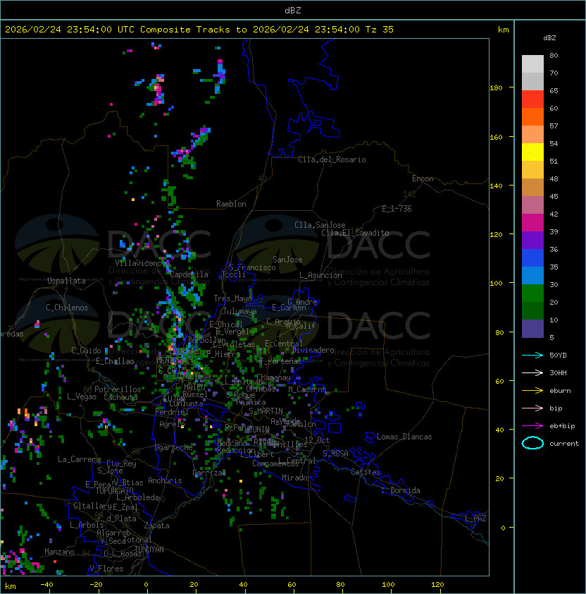This screenshot has height=594, width=586.
Task: Click the eburn yellow arrow legend icon
Action: [x=532, y=391]
